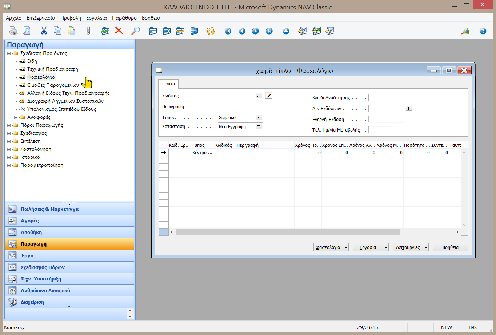Viewport: 496px width, 335px height.
Task: Open Παράθυρο menu
Action: [x=124, y=18]
